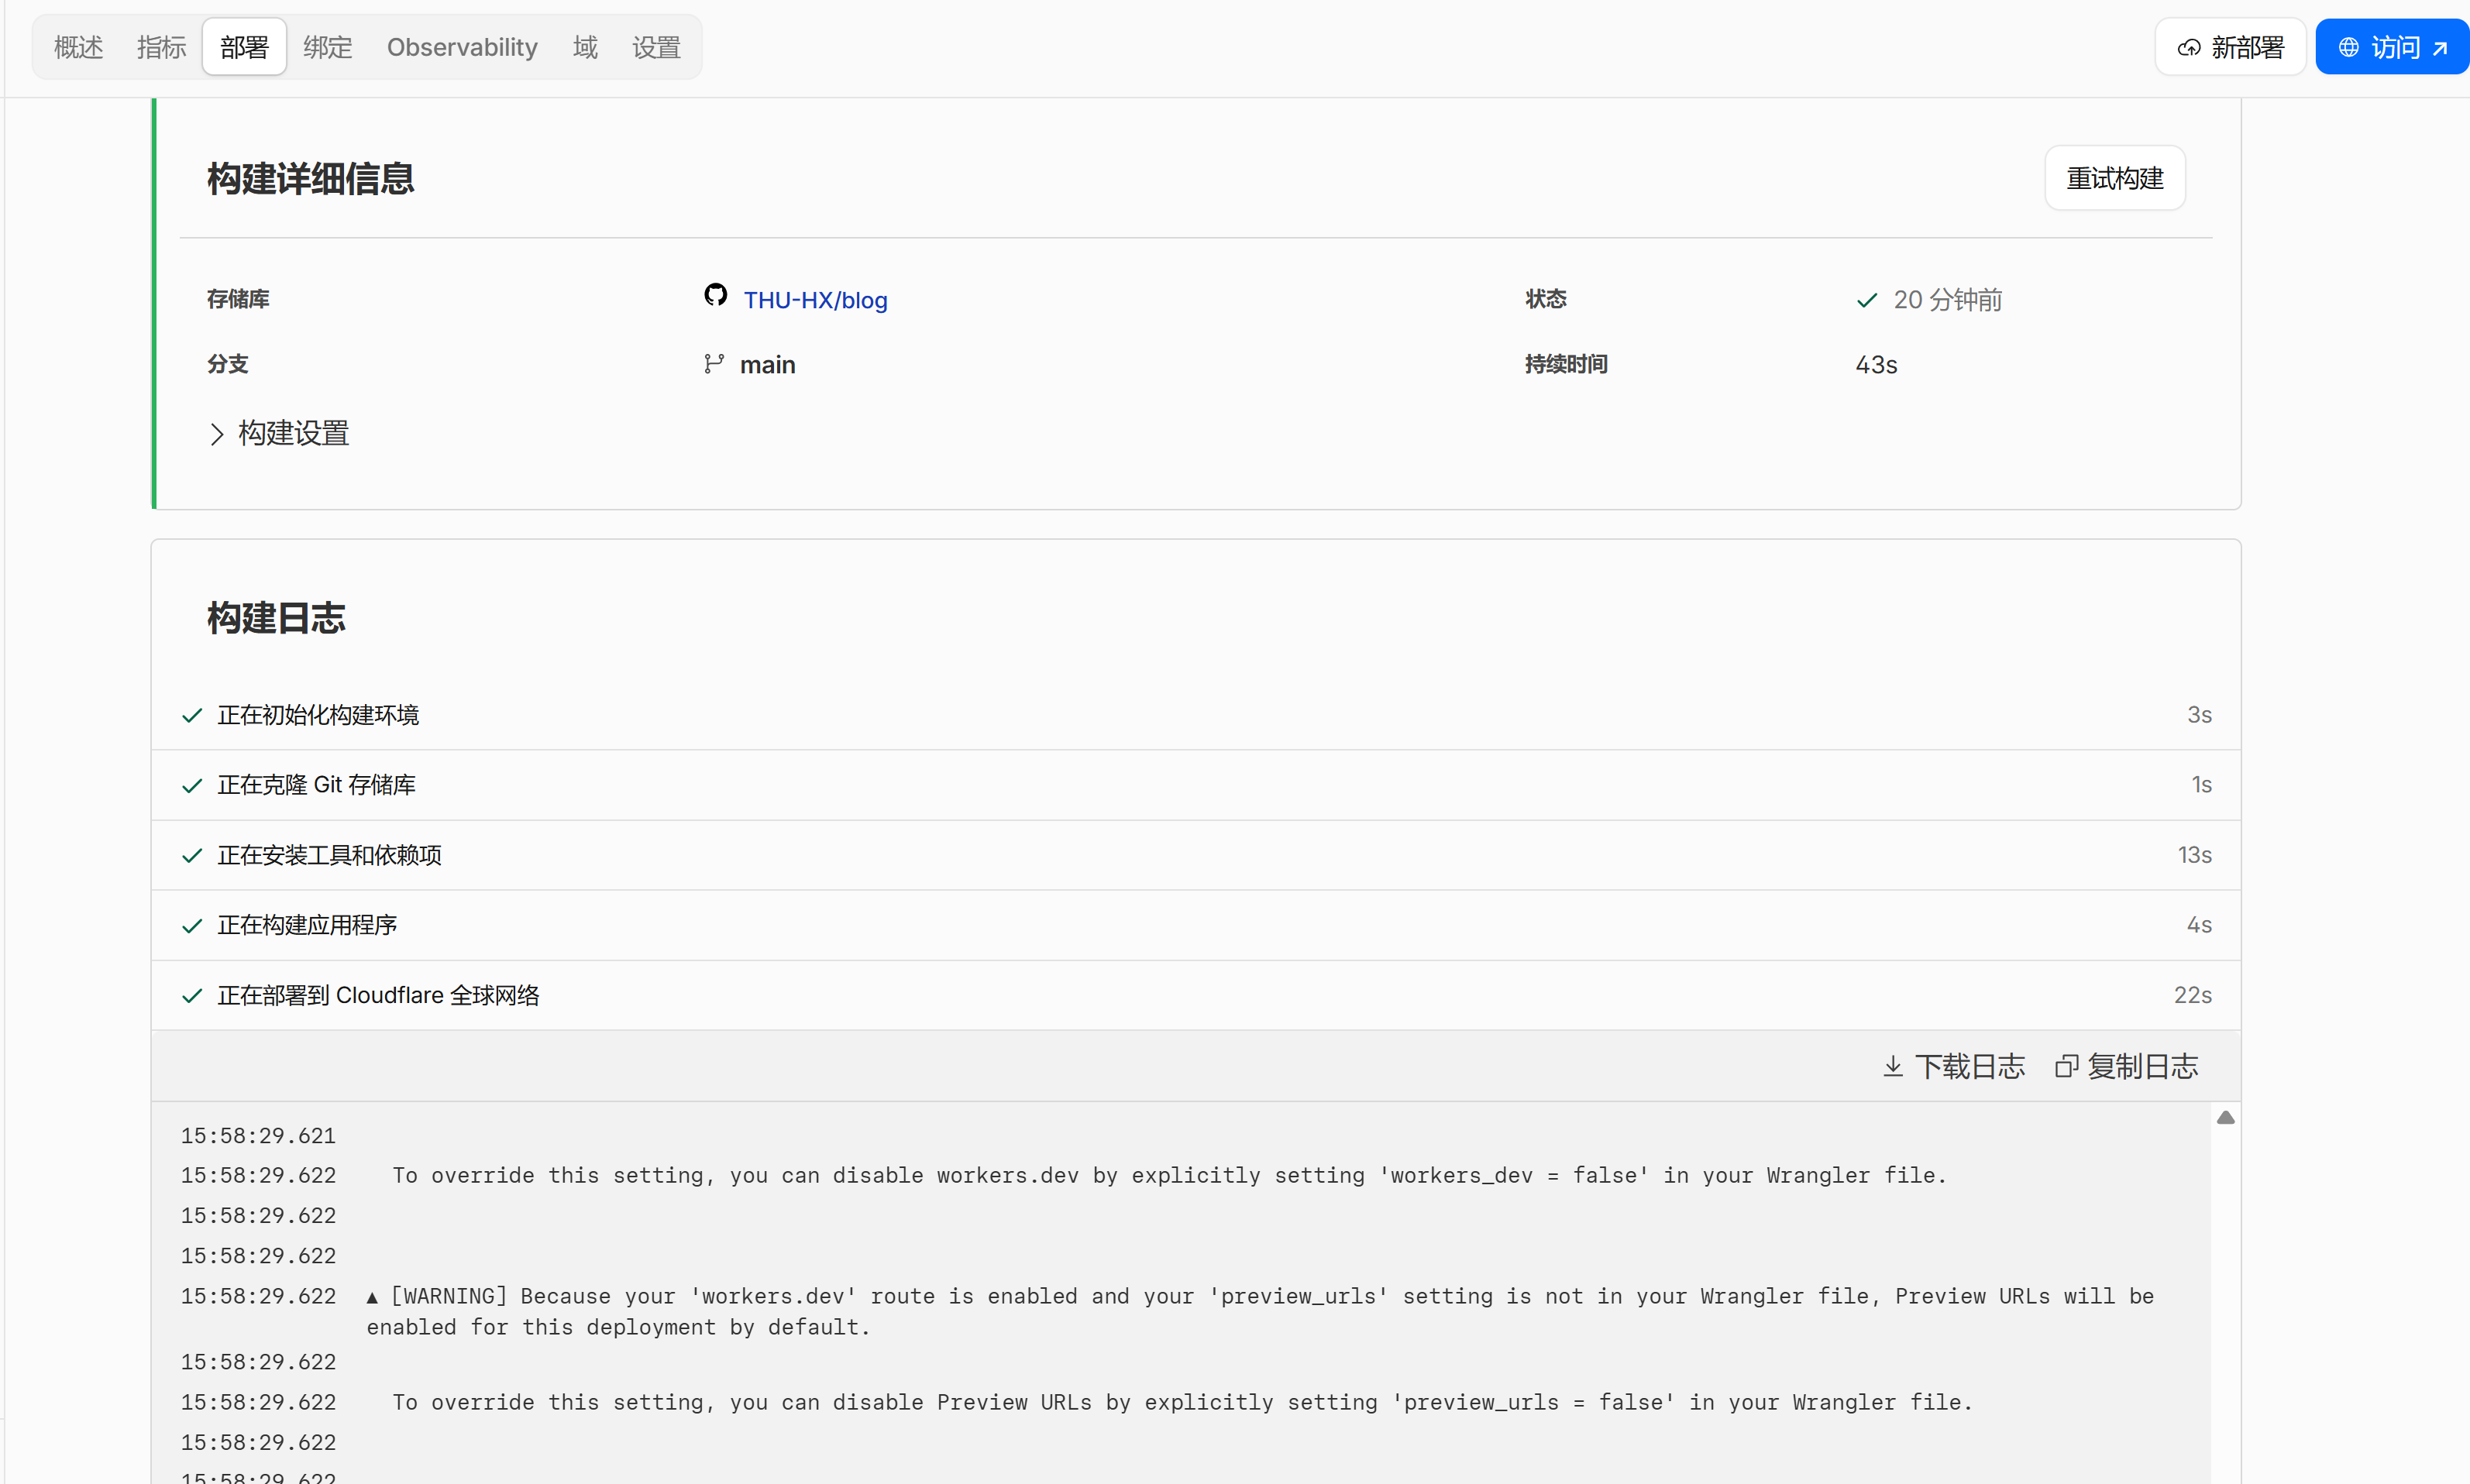2470x1484 pixels.
Task: Click the GitHub logo icon beside THU-HX/blog
Action: tap(715, 295)
